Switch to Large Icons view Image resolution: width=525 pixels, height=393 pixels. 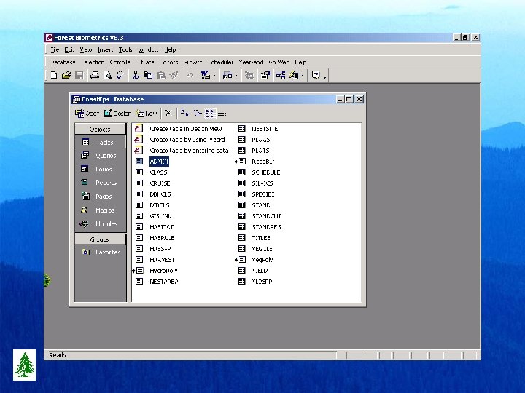[x=184, y=114]
